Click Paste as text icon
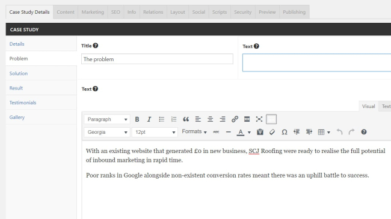 260,132
